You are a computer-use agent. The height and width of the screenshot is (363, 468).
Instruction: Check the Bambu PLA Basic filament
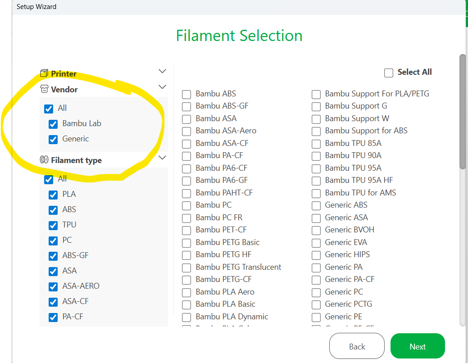pyautogui.click(x=186, y=305)
